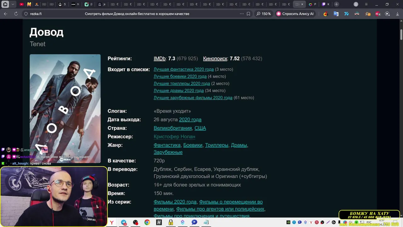The height and width of the screenshot is (227, 403).
Task: Switch keyboard language indicator РУС
Action: pos(369,222)
